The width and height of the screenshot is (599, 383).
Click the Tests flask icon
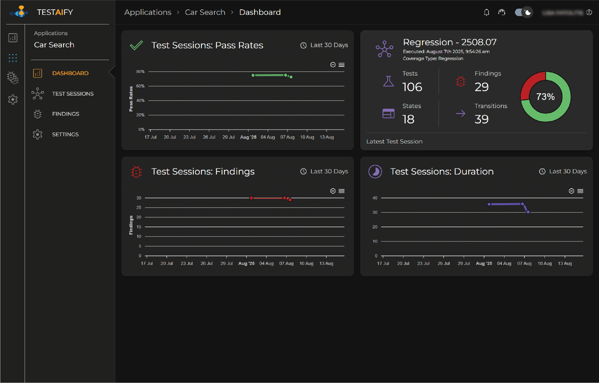pos(388,81)
